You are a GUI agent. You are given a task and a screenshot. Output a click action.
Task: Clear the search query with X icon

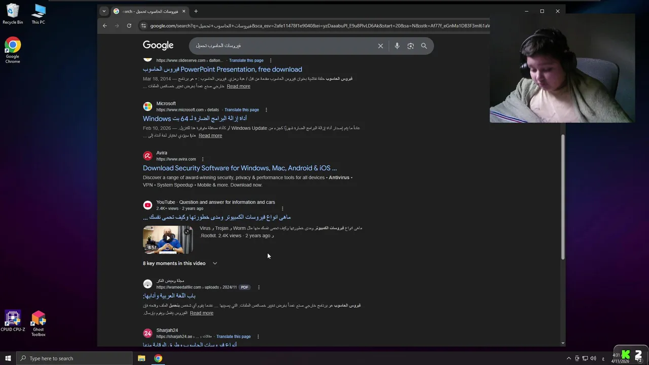pos(380,46)
